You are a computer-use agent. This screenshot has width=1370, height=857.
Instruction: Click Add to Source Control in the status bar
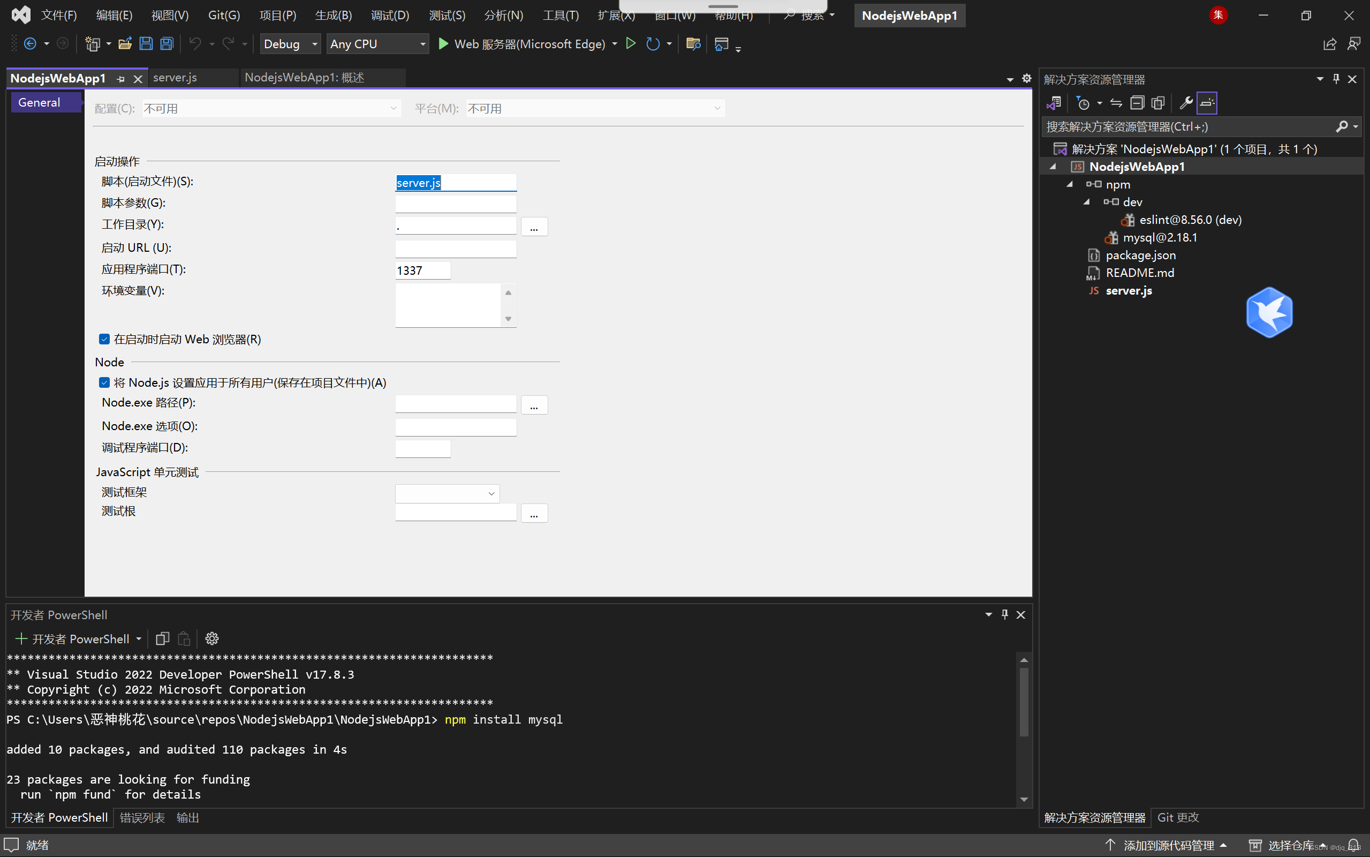point(1167,845)
